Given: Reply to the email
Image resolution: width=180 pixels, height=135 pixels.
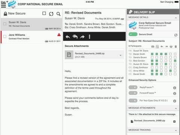Looking at the screenshot, I should click(68, 37).
